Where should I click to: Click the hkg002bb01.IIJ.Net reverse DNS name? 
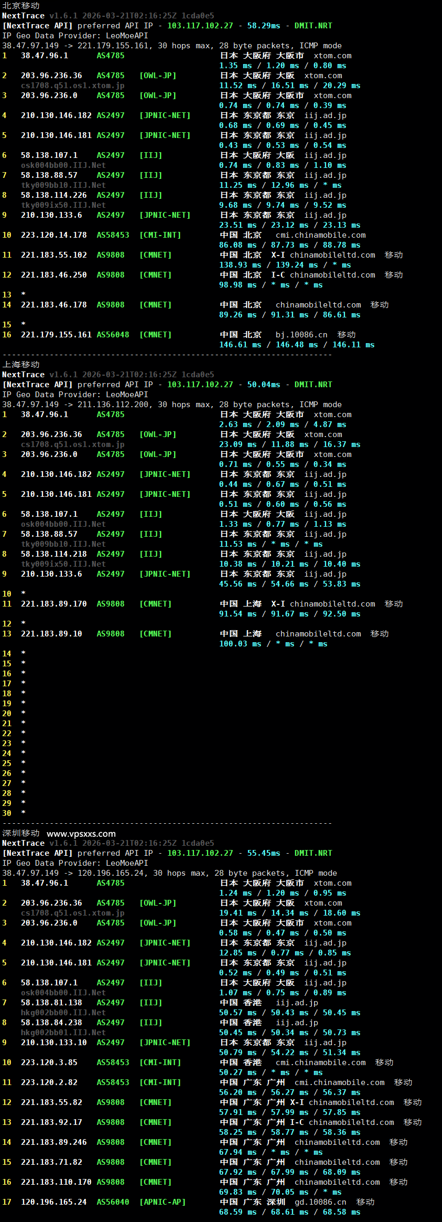63,1032
